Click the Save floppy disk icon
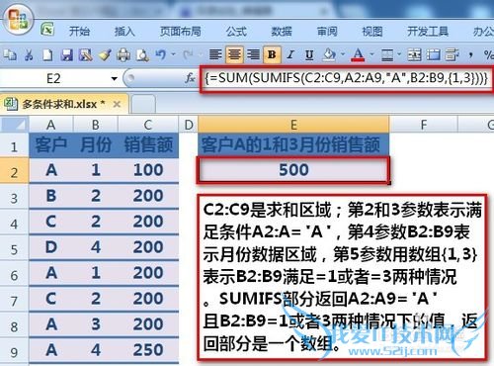 click(67, 55)
